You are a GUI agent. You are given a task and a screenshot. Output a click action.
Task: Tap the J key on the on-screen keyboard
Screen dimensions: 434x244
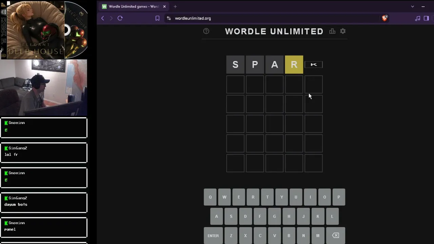(x=303, y=217)
